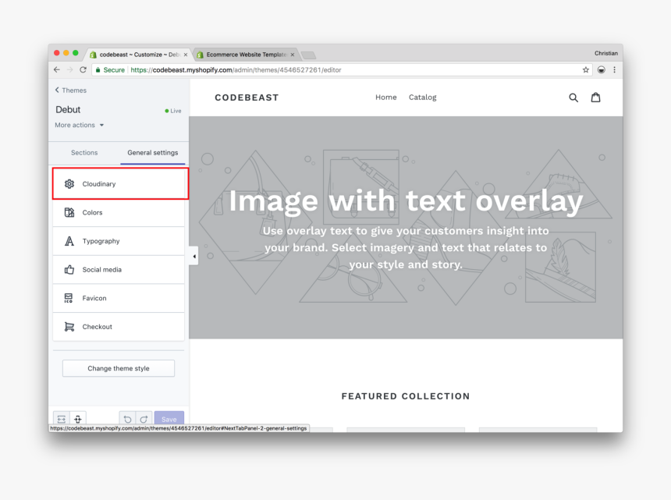Click the Save button
The height and width of the screenshot is (500, 671).
(169, 419)
